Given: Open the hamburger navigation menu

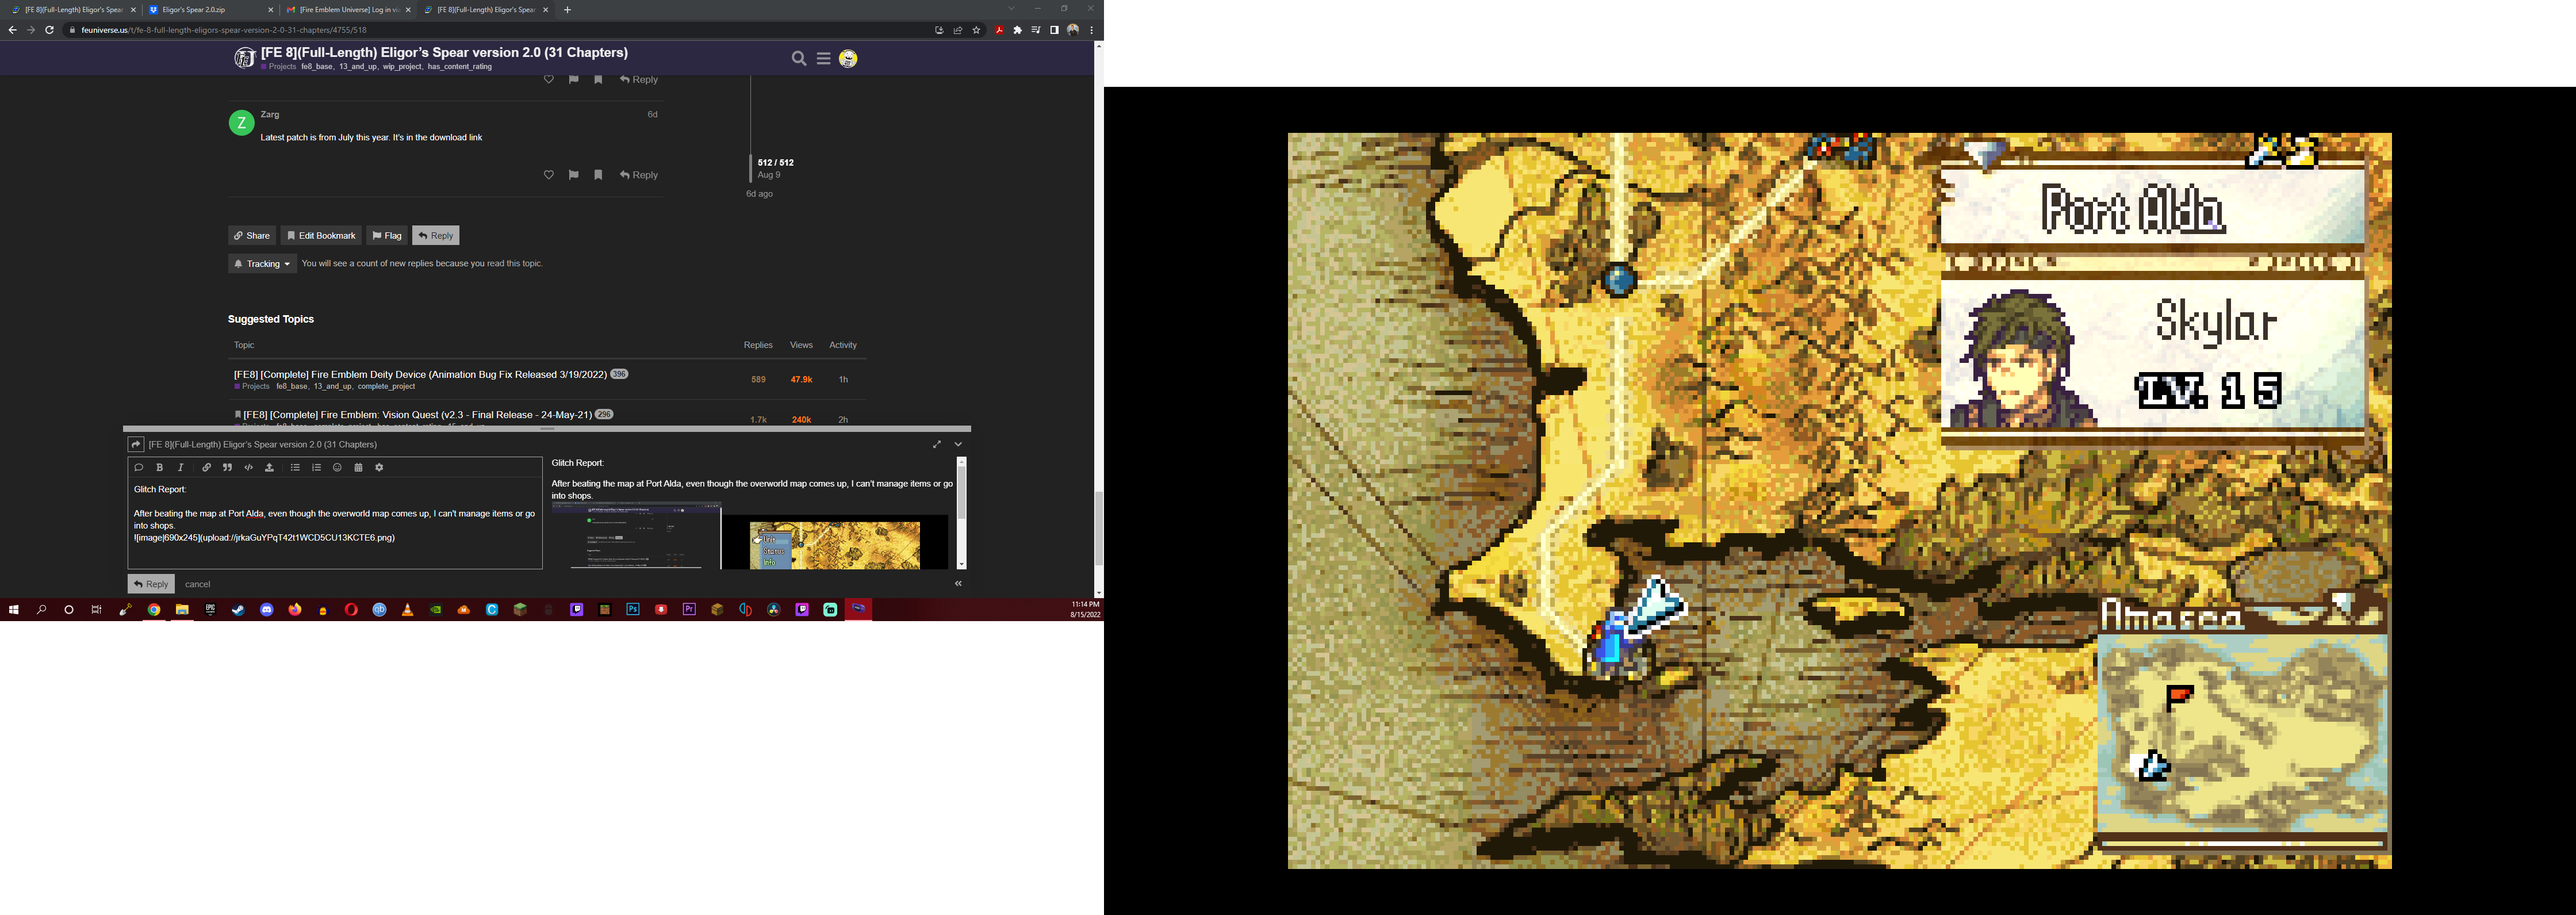Looking at the screenshot, I should click(x=823, y=59).
